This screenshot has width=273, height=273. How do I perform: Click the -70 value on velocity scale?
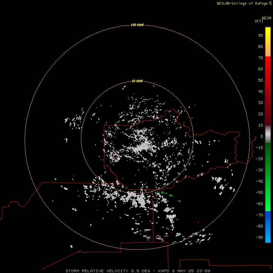(259, 215)
